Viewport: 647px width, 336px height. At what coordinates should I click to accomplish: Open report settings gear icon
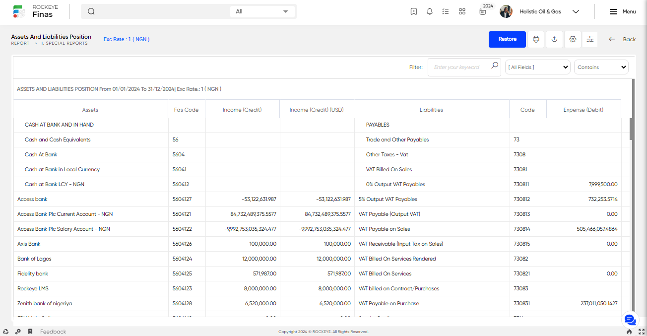click(x=573, y=39)
